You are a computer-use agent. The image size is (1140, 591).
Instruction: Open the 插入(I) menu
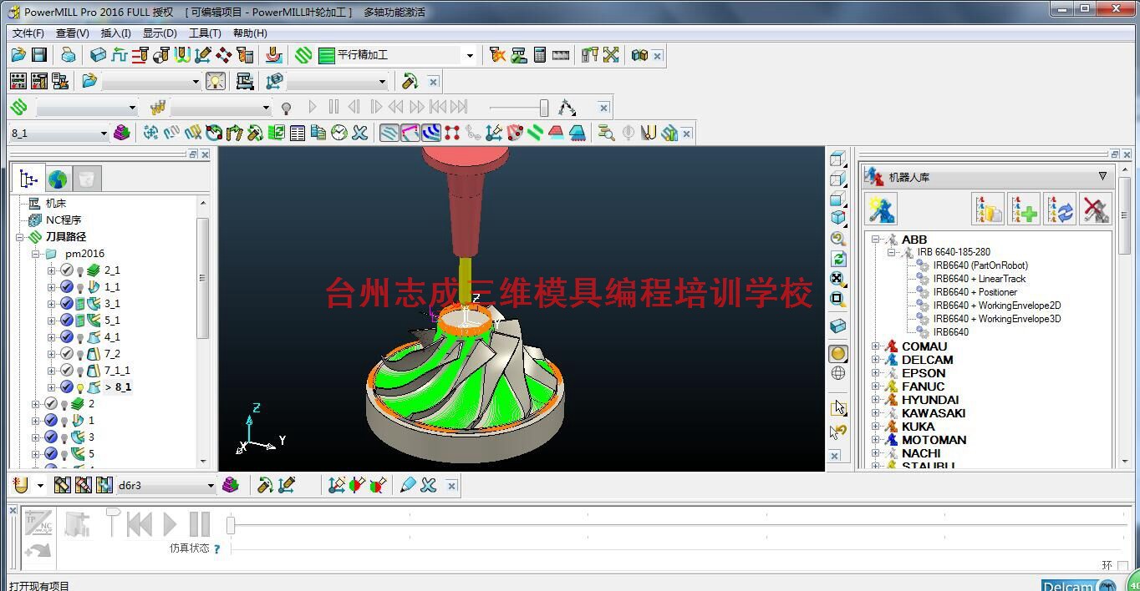(115, 33)
